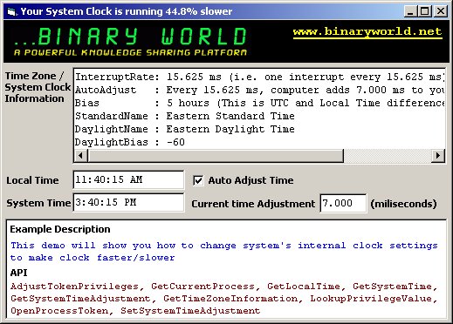
Task: Select the StandardName Eastern Standard Time line
Action: point(185,116)
